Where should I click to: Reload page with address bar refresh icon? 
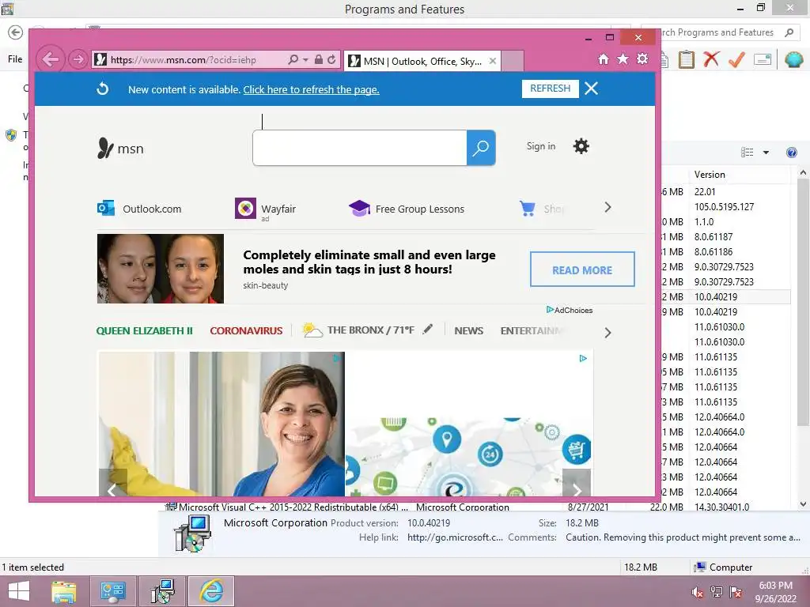click(x=331, y=60)
